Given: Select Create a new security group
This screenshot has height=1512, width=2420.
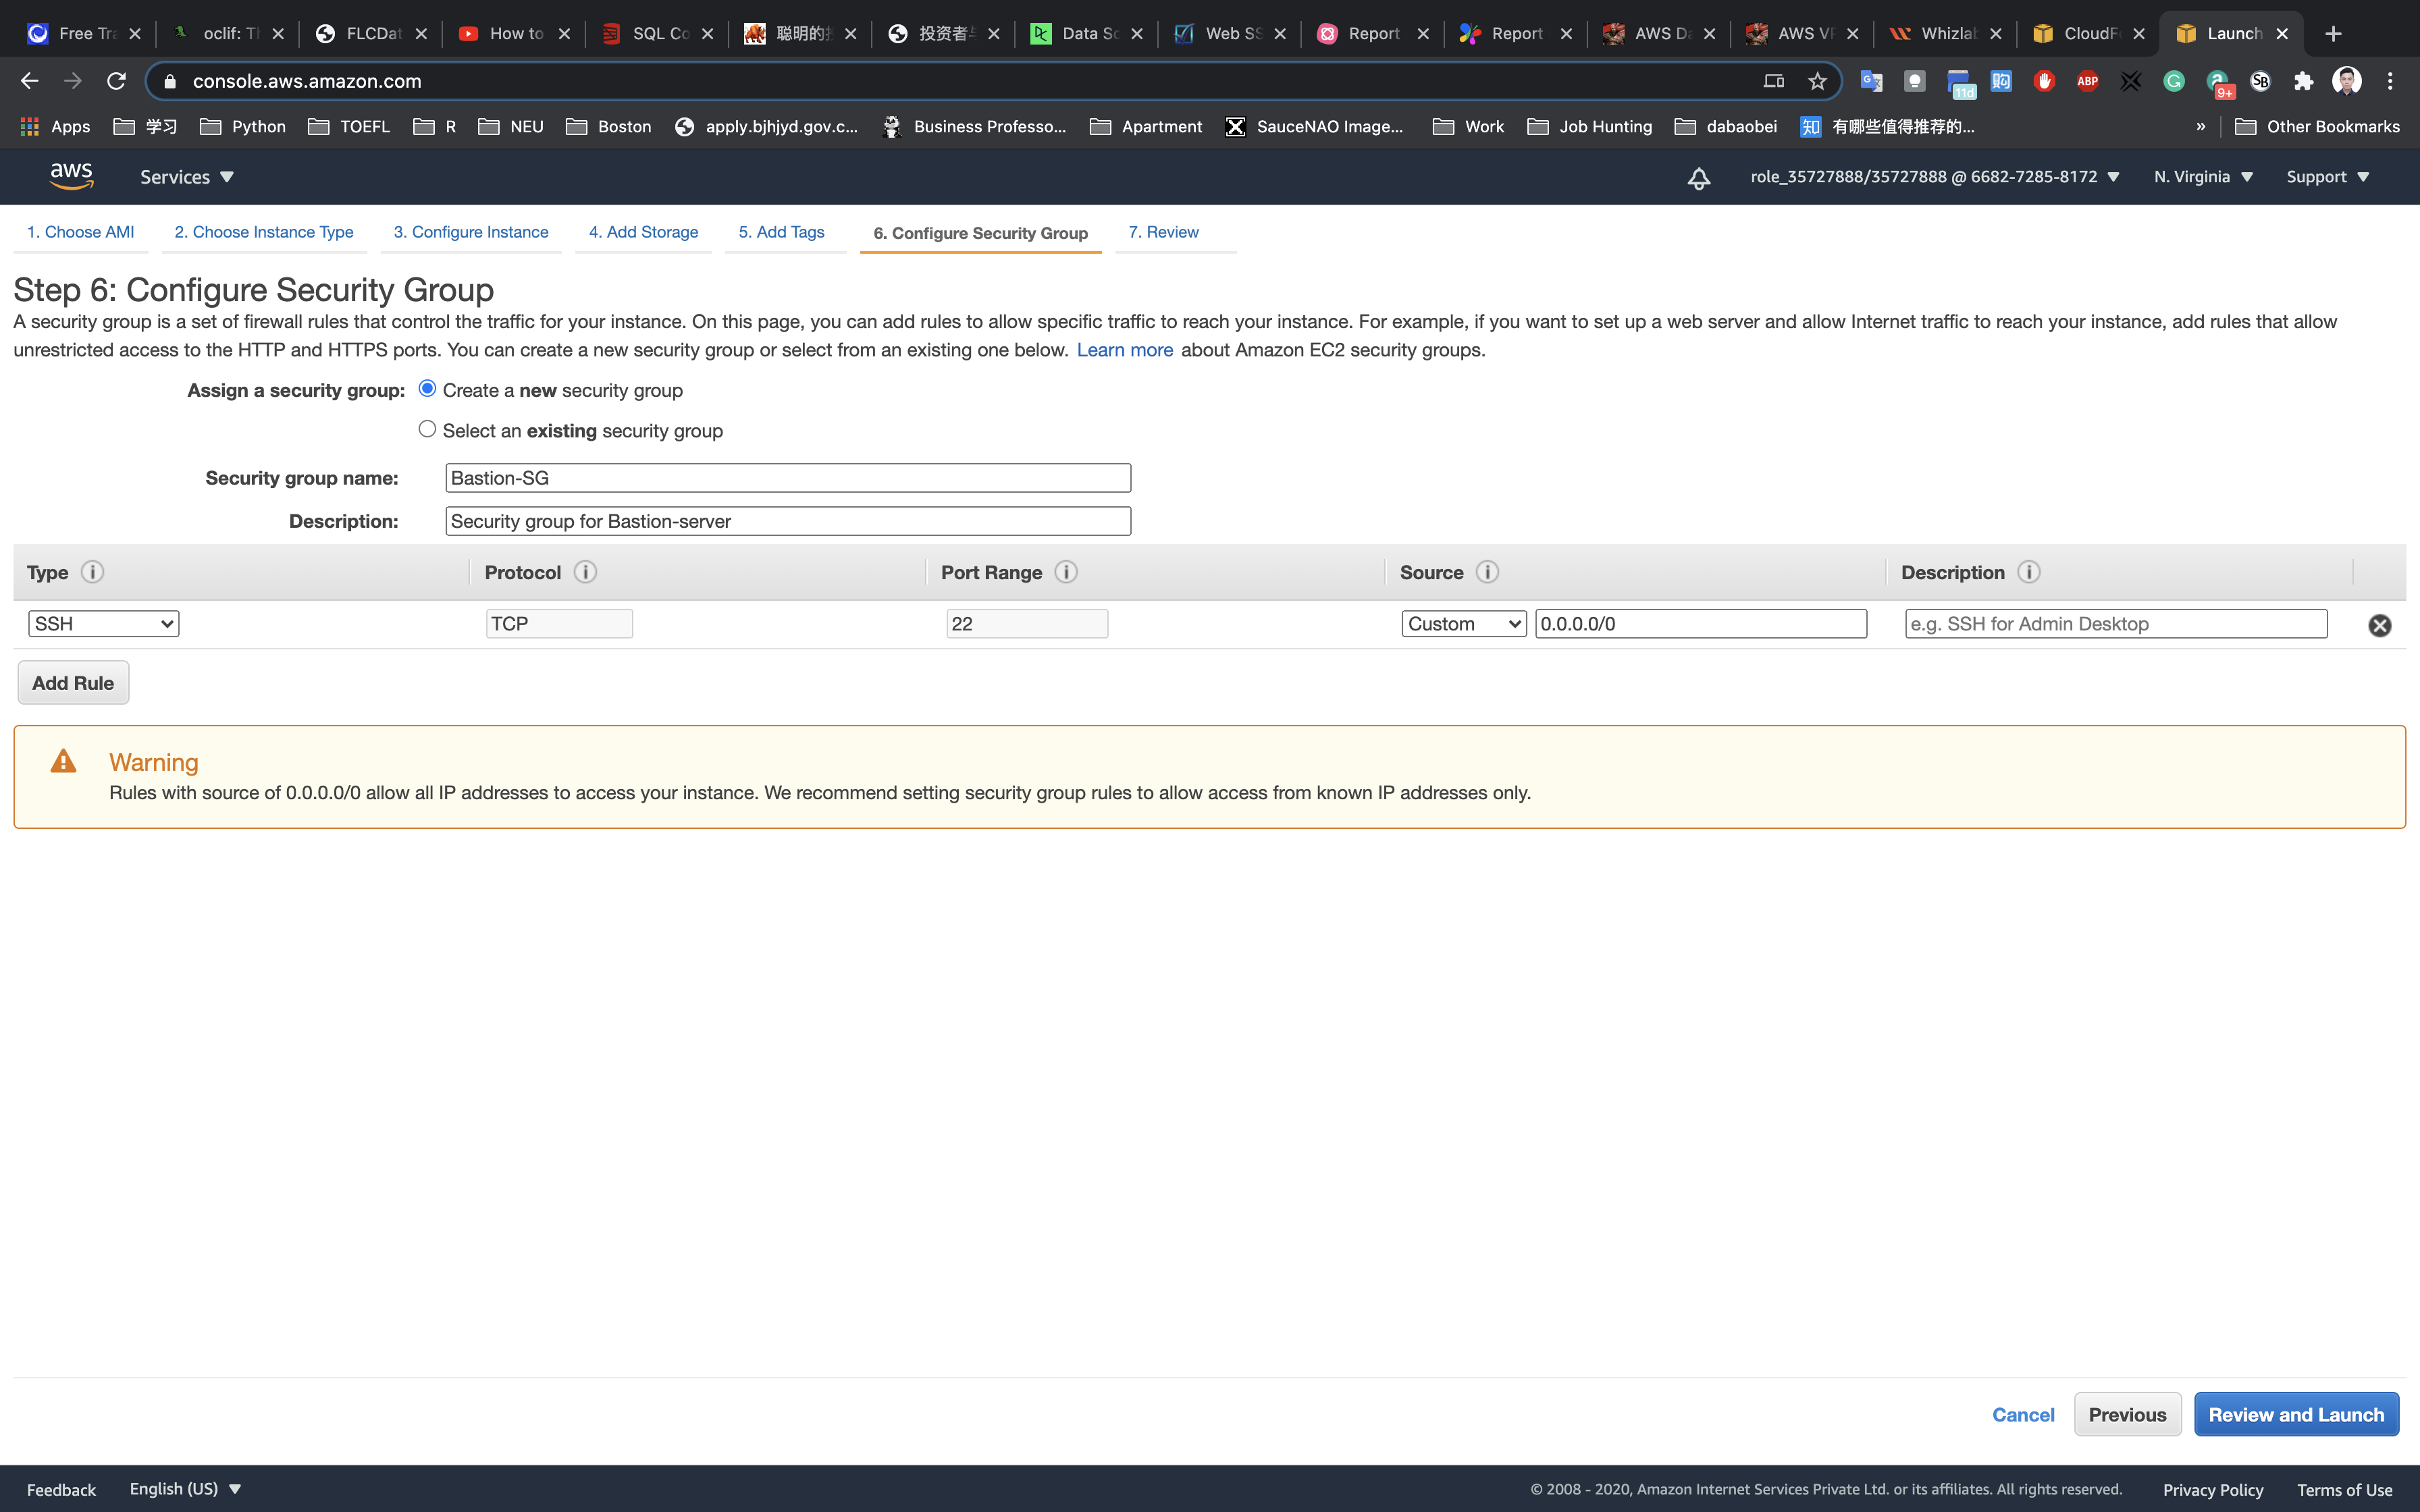Looking at the screenshot, I should [x=427, y=388].
